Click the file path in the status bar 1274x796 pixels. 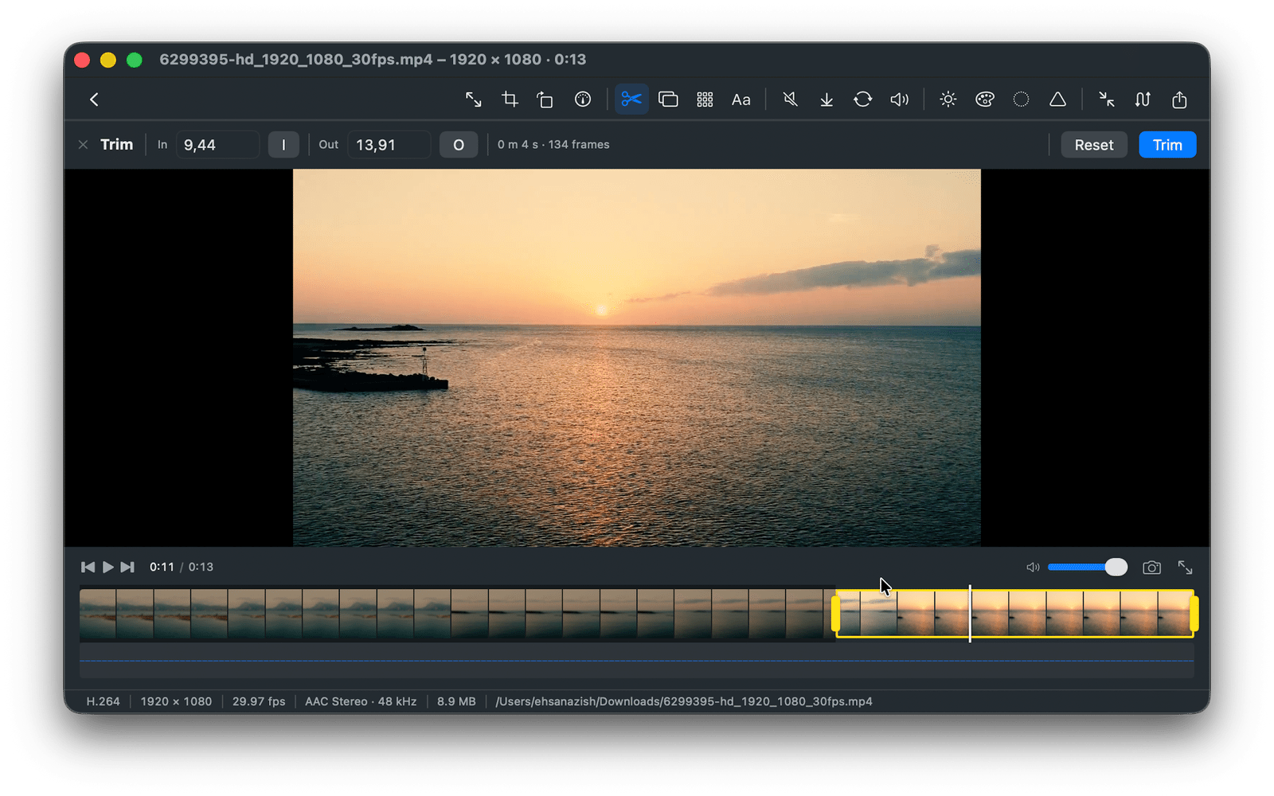pos(684,701)
